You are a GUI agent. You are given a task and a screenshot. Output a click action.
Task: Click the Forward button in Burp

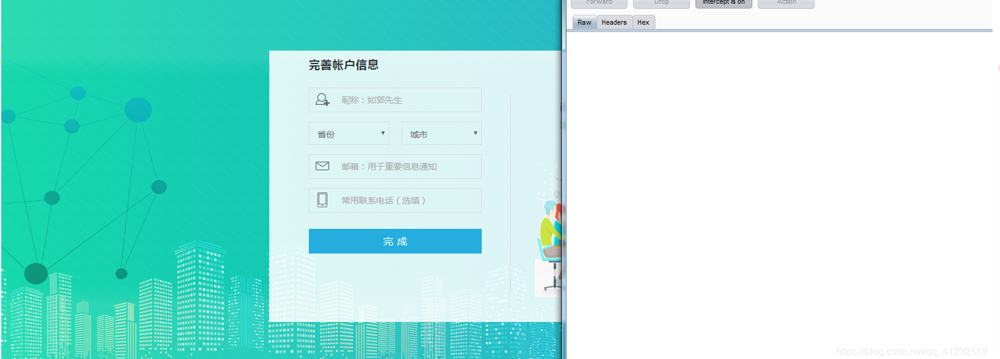click(599, 3)
